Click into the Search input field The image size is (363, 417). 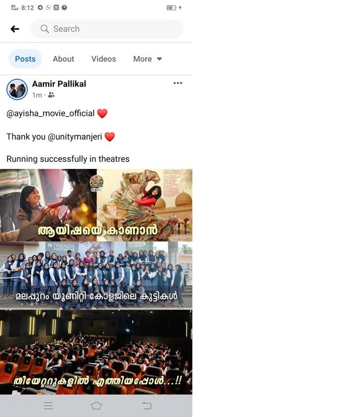point(107,29)
